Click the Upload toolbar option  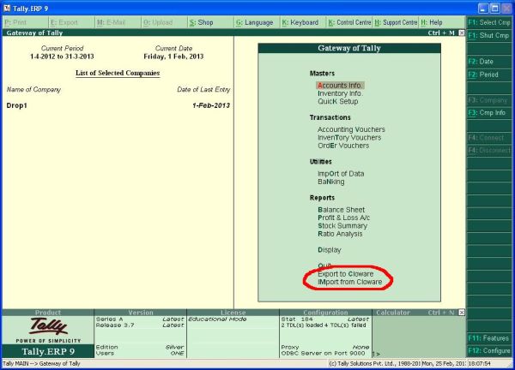pyautogui.click(x=158, y=22)
